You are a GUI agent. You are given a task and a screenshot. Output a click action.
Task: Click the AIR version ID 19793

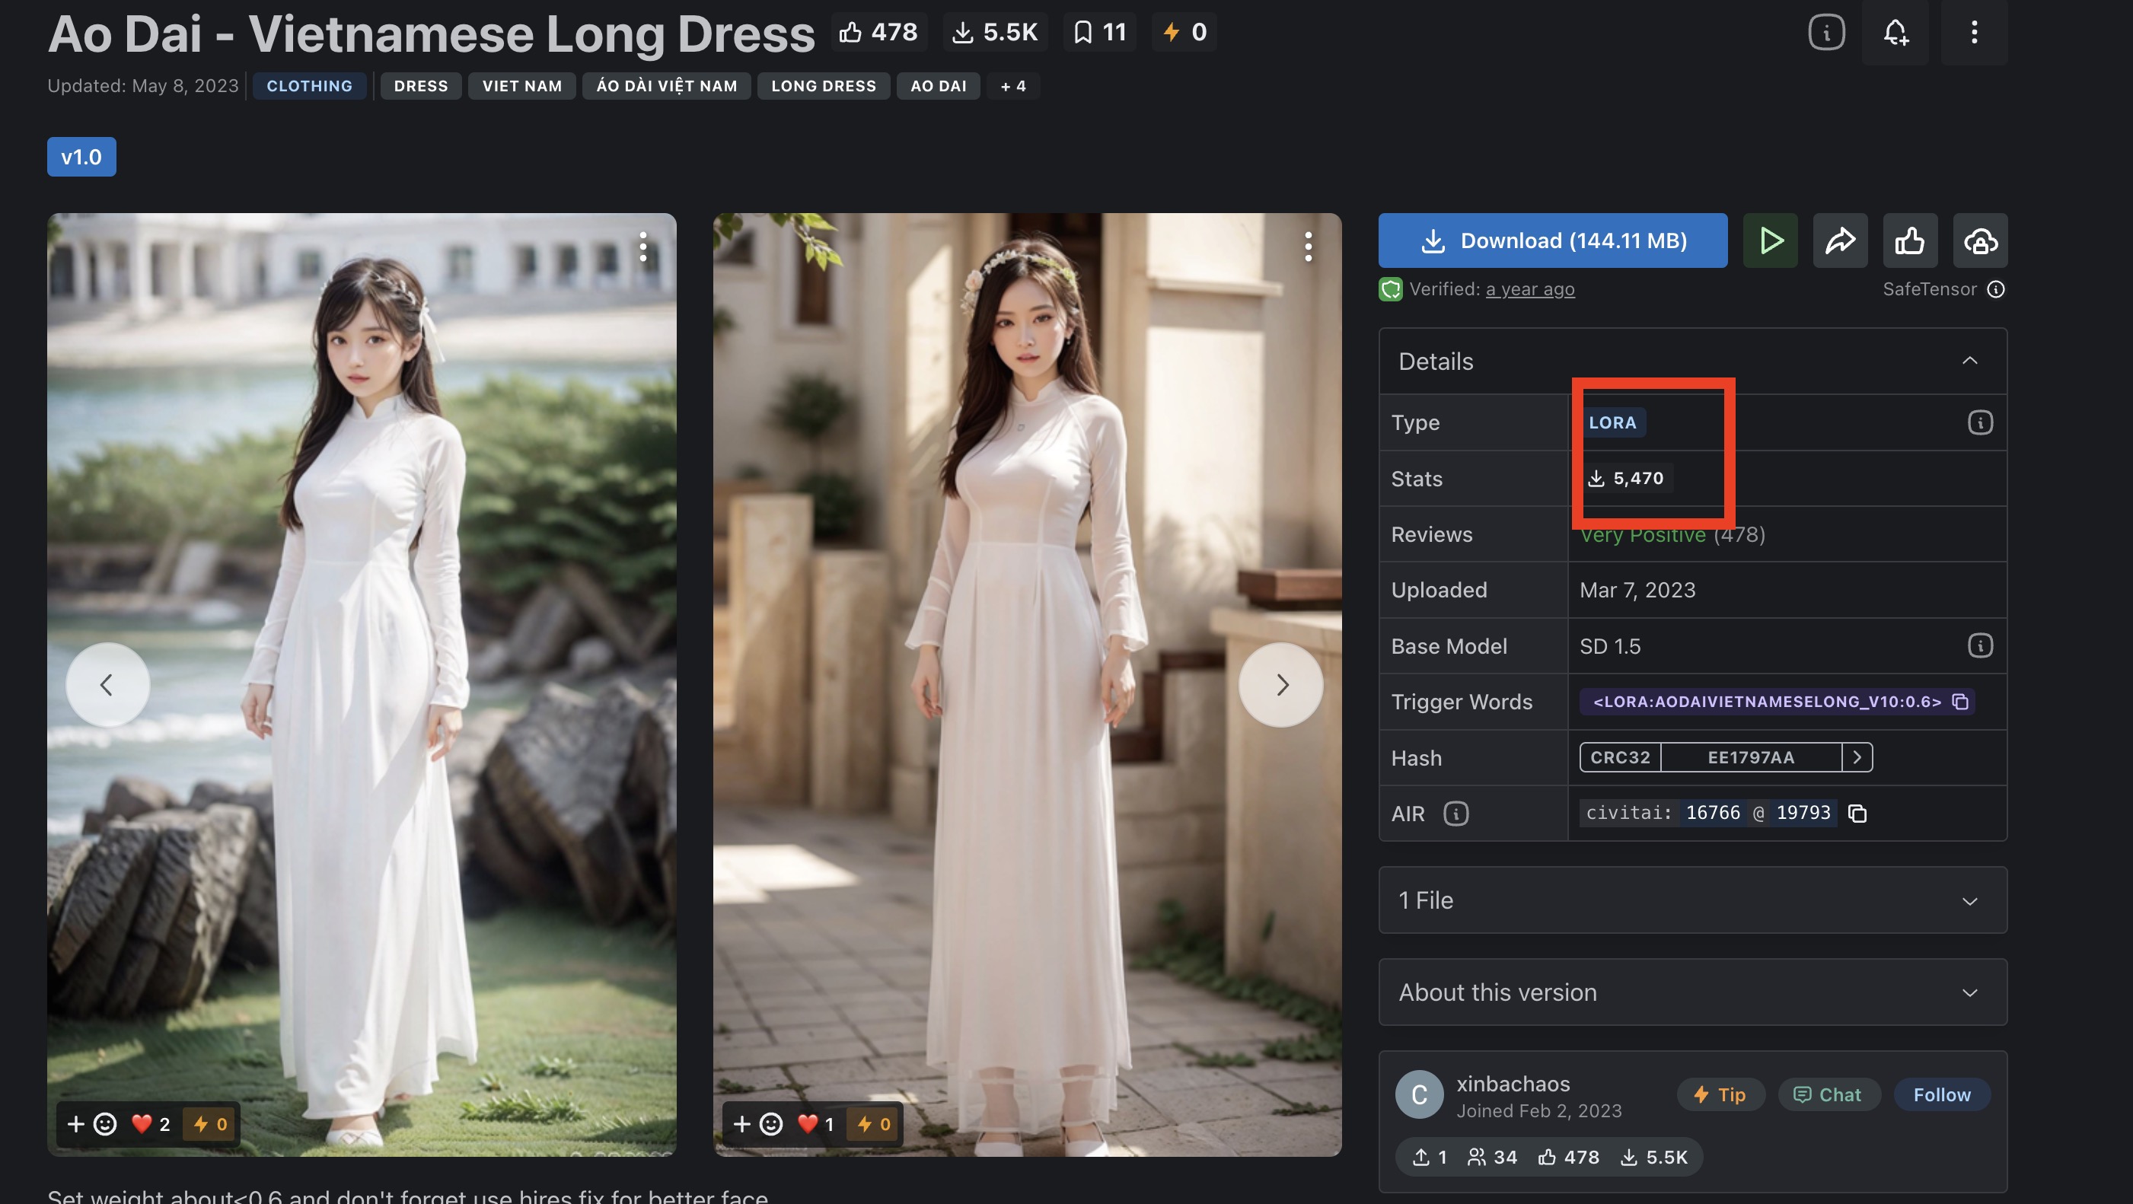[1803, 813]
